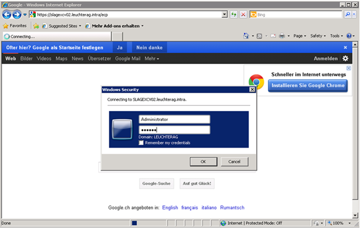The image size is (360, 228).
Task: Open Bilder in Google navigation bar
Action: pyautogui.click(x=27, y=58)
